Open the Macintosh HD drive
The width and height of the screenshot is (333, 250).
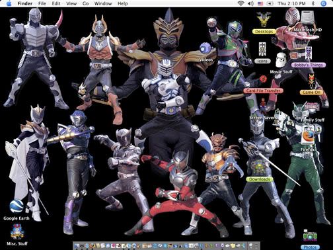[308, 18]
